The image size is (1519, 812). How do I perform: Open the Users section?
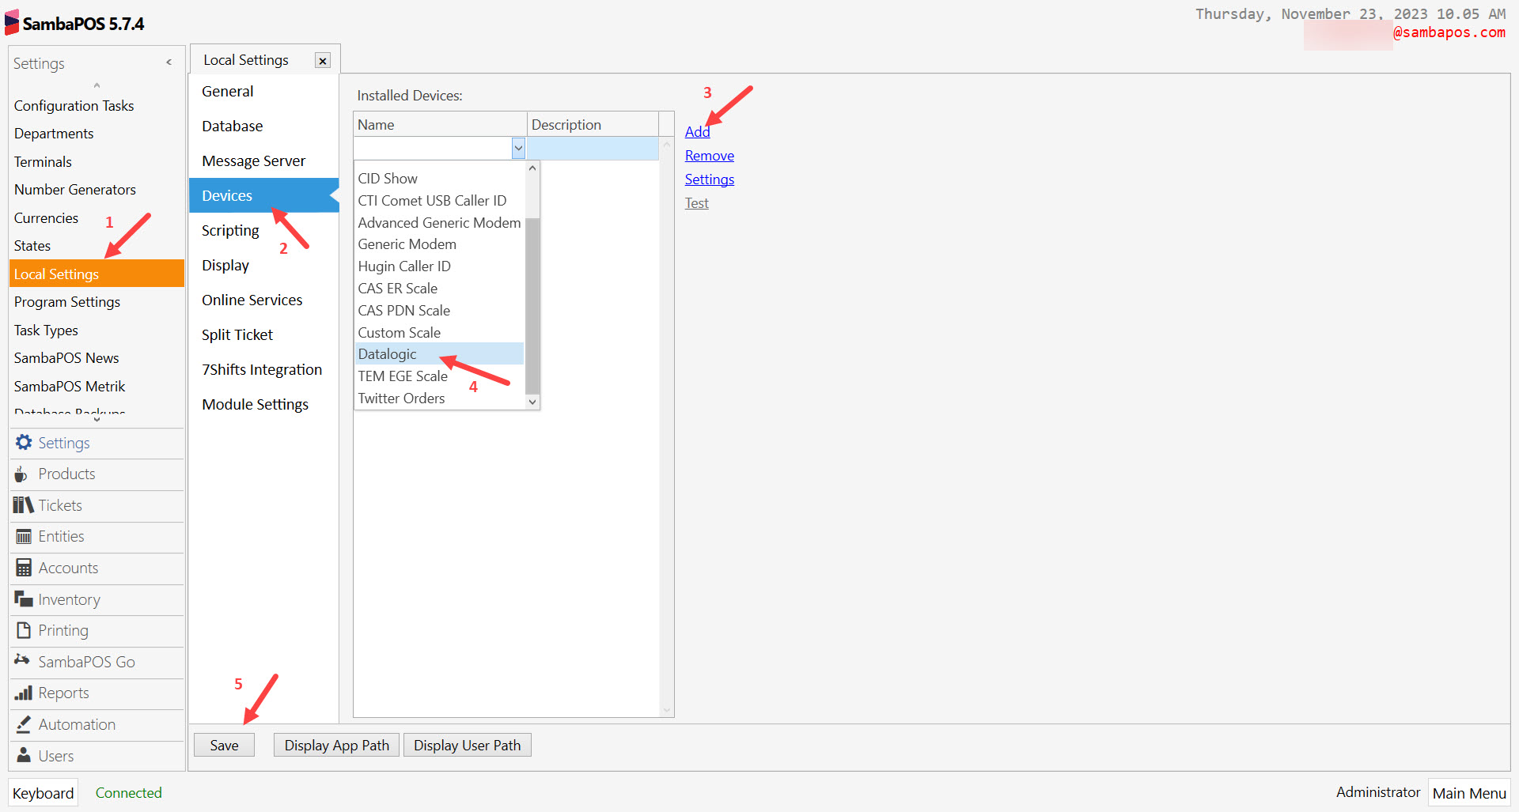point(55,756)
